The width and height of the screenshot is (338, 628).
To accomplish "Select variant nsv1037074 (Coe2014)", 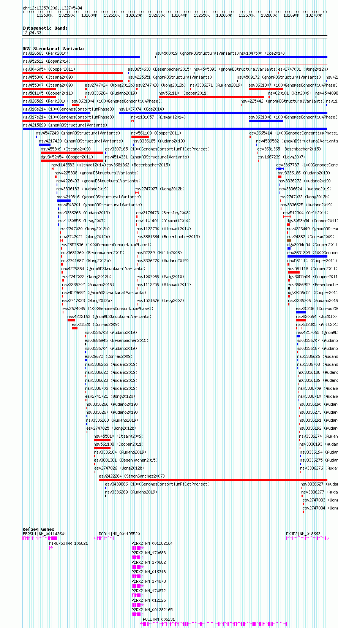I will coord(141,109).
